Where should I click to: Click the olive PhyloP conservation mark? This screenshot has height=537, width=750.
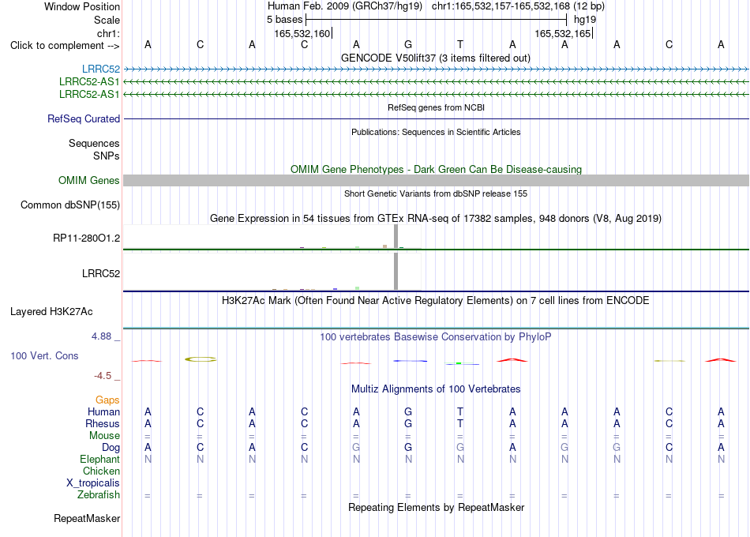point(201,359)
